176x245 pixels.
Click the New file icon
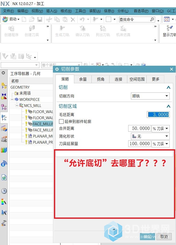click(x=24, y=19)
